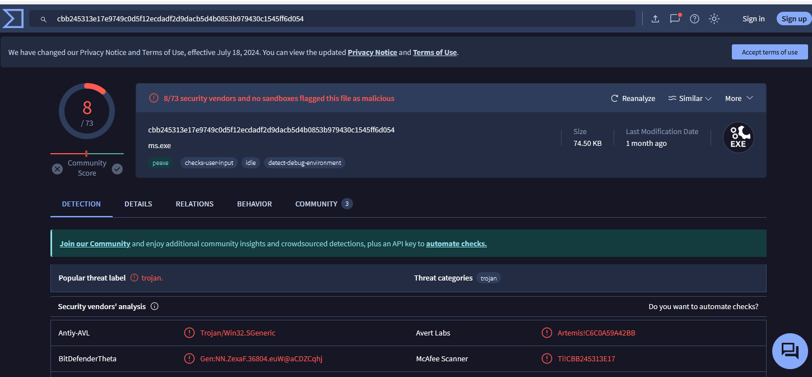
Task: Click the Join our Community link
Action: [95, 243]
